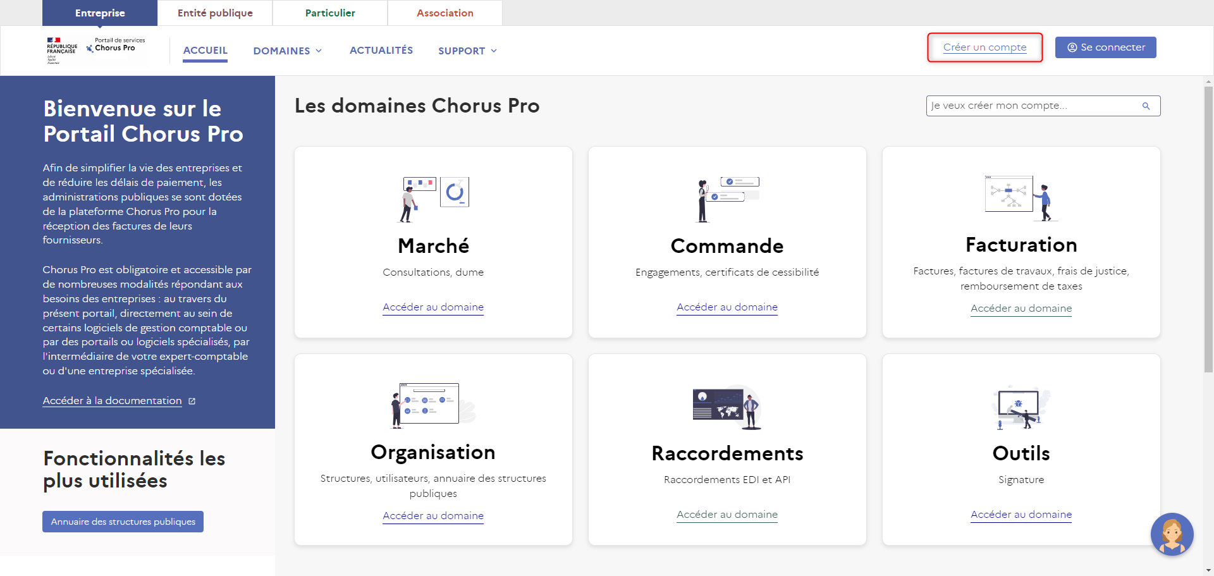
Task: Click the Raccordements card title
Action: coord(727,453)
